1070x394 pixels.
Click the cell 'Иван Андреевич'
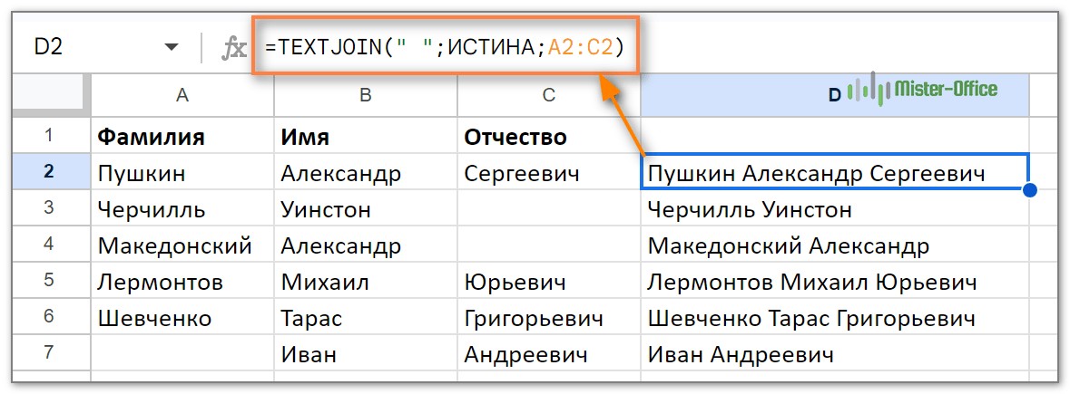[x=835, y=353]
